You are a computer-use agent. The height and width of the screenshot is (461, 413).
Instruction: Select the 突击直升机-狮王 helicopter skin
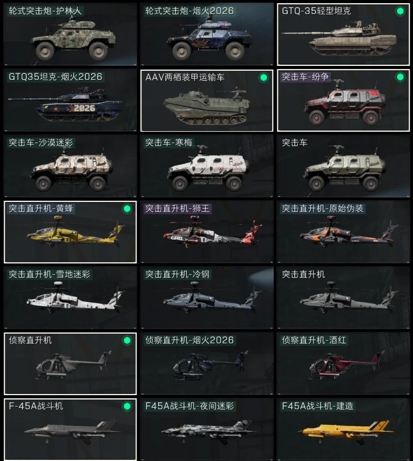tap(207, 232)
